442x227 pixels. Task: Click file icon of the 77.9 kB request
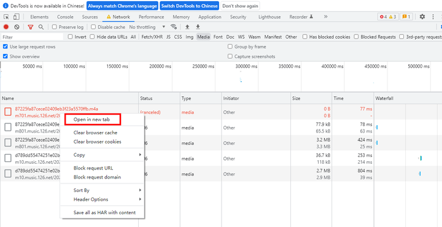[8, 128]
